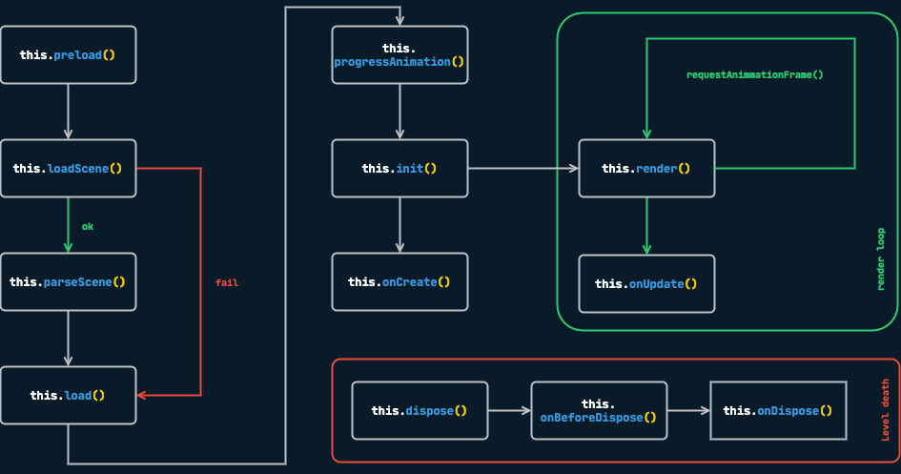901x474 pixels.
Task: Click the this.preload() node
Action: pos(68,54)
